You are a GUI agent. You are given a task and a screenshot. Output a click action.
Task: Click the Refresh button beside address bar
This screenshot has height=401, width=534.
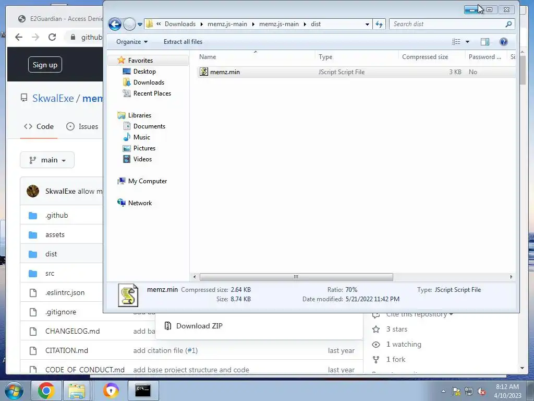(x=379, y=24)
